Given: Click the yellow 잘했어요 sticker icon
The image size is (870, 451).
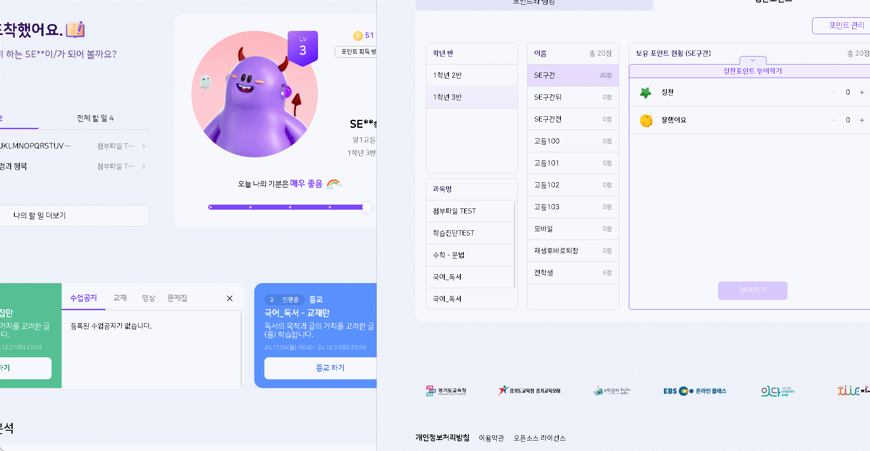Looking at the screenshot, I should coord(646,120).
